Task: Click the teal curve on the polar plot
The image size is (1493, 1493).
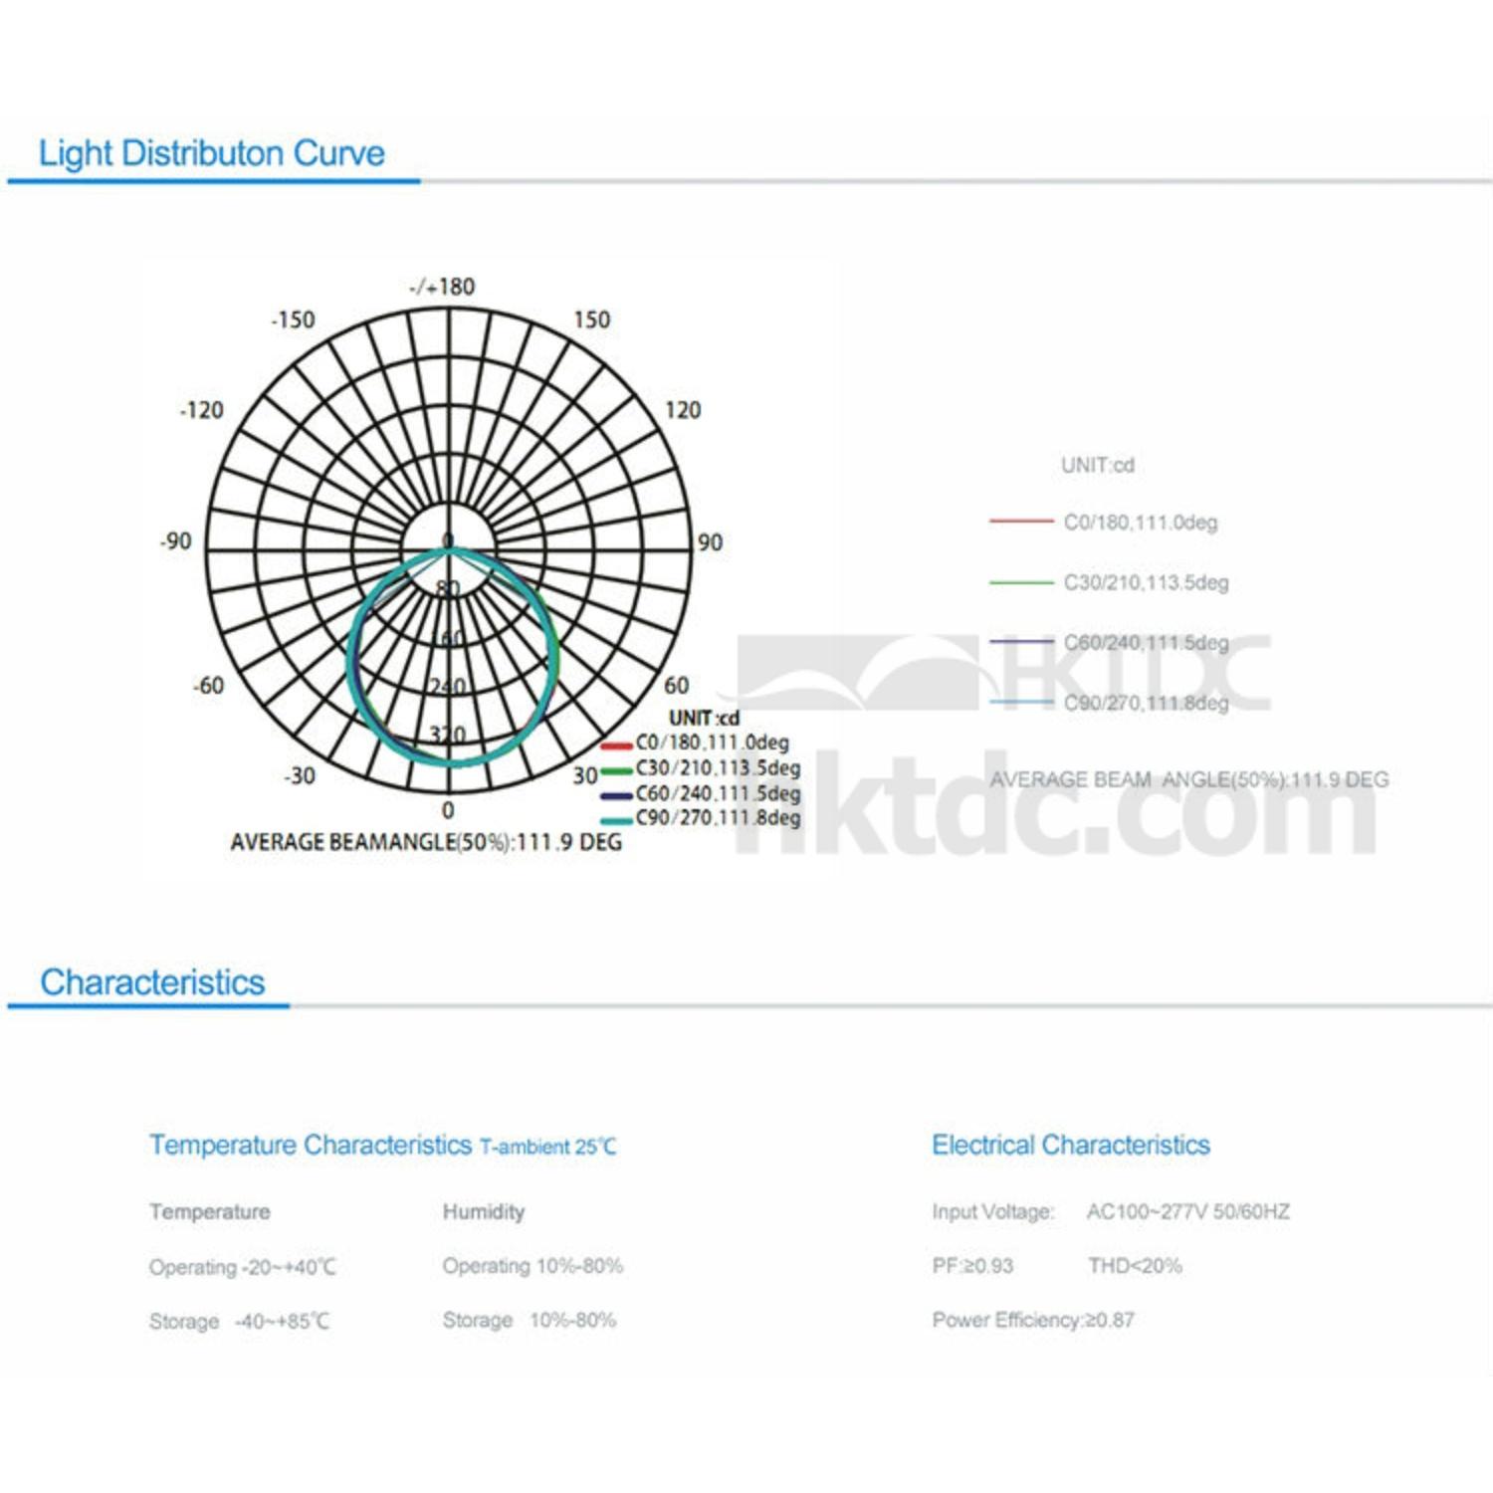Action: [x=349, y=657]
